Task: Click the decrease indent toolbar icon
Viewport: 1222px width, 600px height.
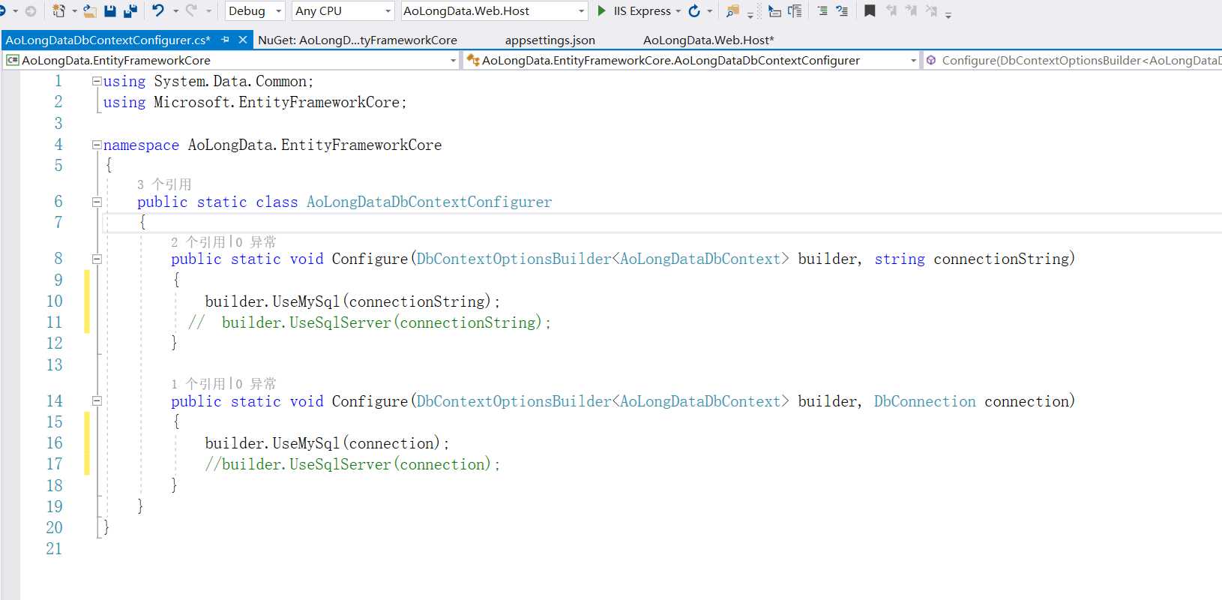Action: (x=774, y=10)
